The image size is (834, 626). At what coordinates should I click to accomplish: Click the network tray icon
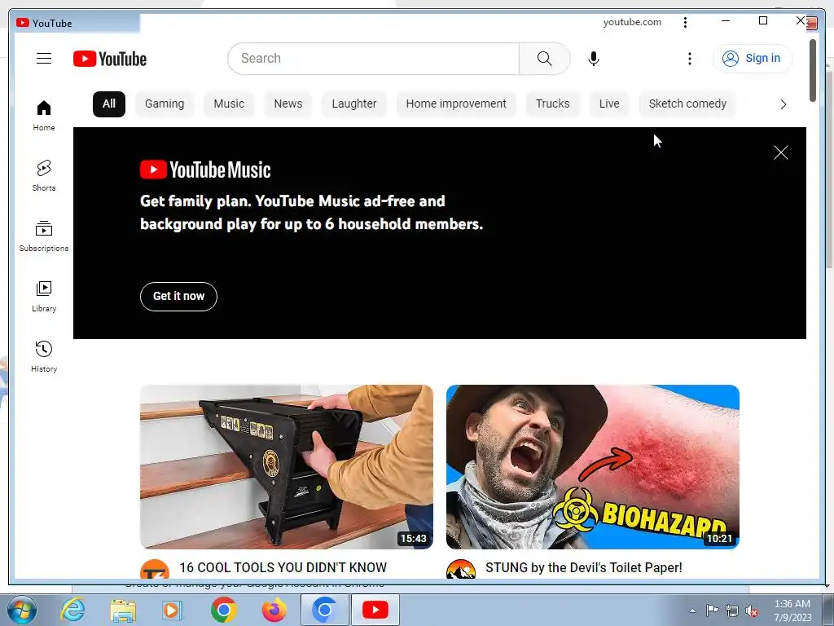[x=732, y=611]
